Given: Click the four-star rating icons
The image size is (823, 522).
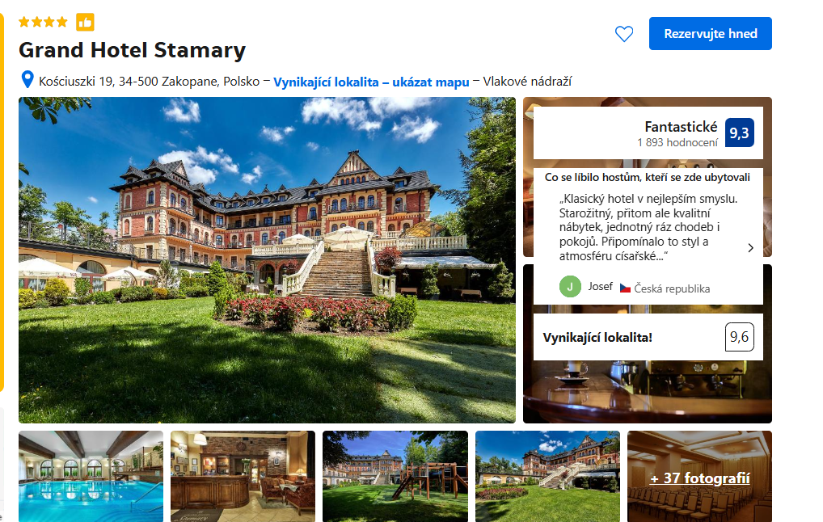Looking at the screenshot, I should [x=43, y=22].
